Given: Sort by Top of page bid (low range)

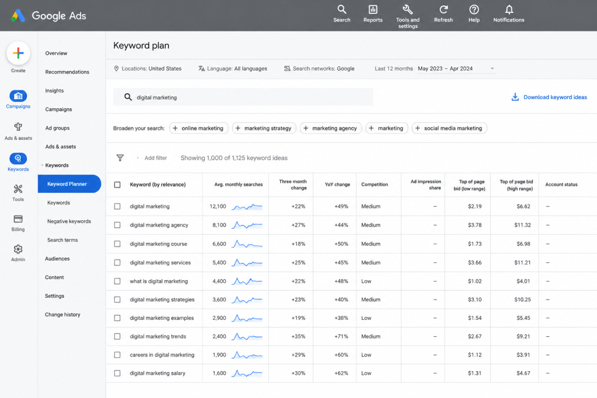Looking at the screenshot, I should pos(469,185).
